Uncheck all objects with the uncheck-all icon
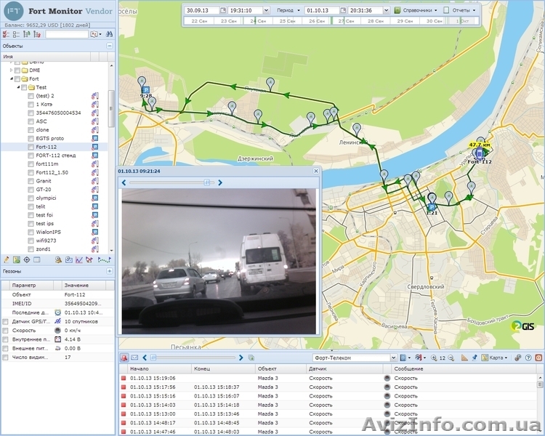Image resolution: width=545 pixels, height=436 pixels. (16, 34)
